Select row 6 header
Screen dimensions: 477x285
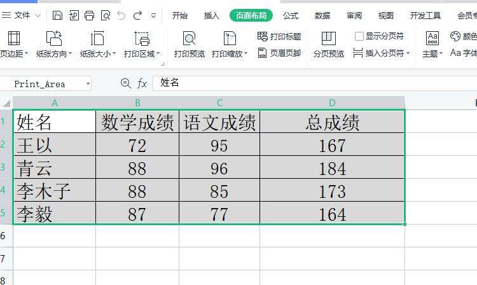6,236
